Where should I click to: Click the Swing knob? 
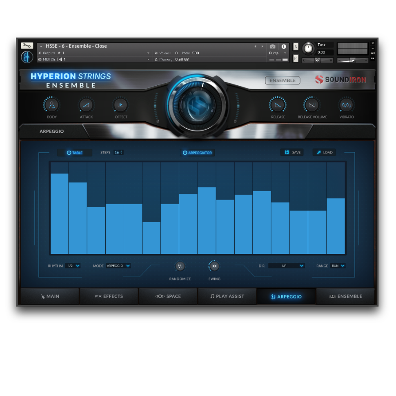tap(214, 266)
